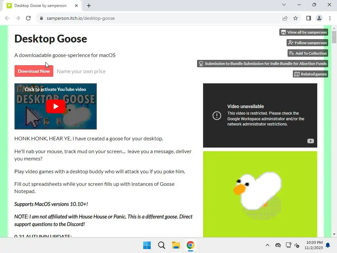
Task: Click the address bar URL
Action: coord(81,18)
